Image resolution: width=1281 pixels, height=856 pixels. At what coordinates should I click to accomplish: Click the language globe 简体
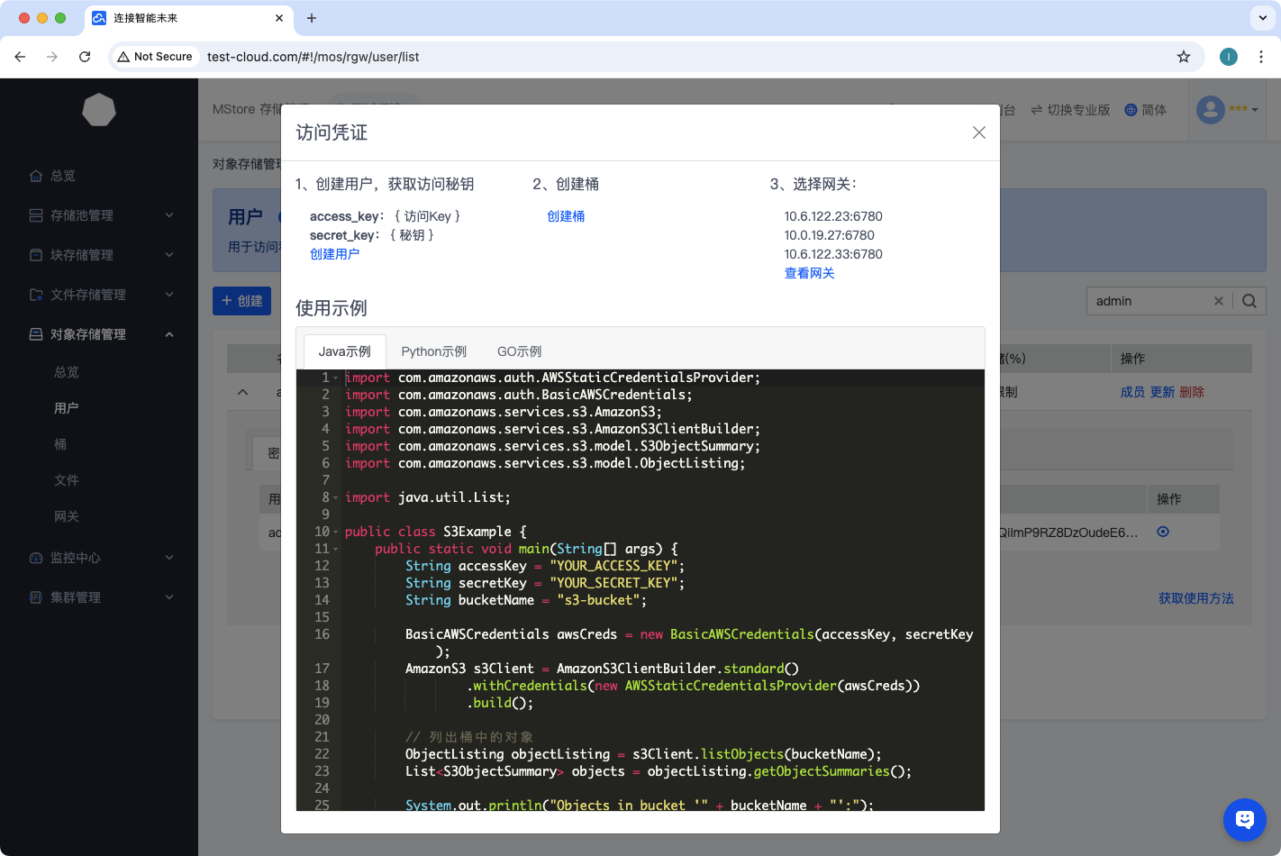pyautogui.click(x=1145, y=110)
